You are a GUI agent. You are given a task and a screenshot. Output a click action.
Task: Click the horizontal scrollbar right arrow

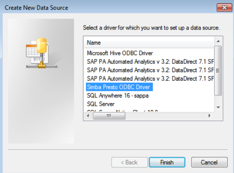(x=210, y=116)
